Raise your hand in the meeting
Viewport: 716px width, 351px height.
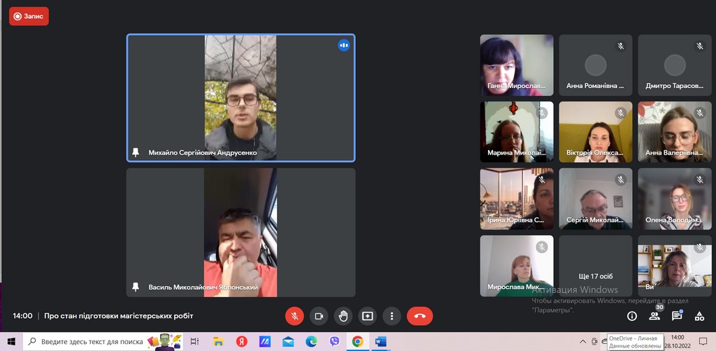coord(343,316)
